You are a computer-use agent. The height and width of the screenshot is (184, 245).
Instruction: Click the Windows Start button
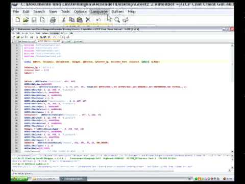(x=19, y=179)
